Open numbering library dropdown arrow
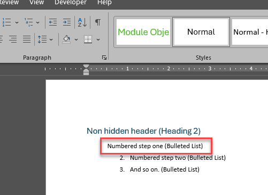The image size is (268, 195). tap(17, 22)
